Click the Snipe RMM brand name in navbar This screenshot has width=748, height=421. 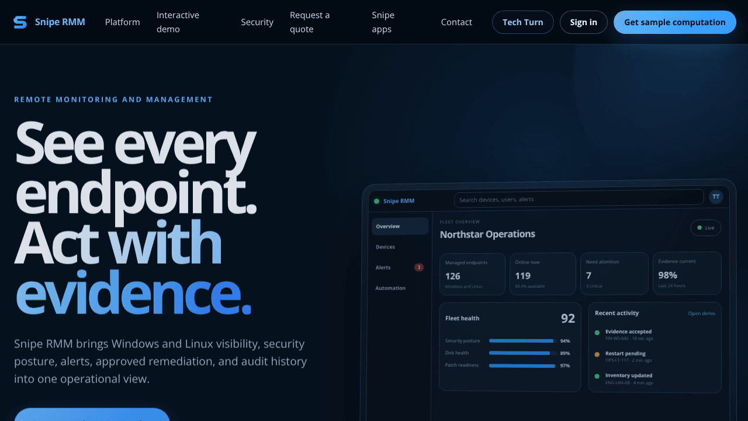coord(60,22)
